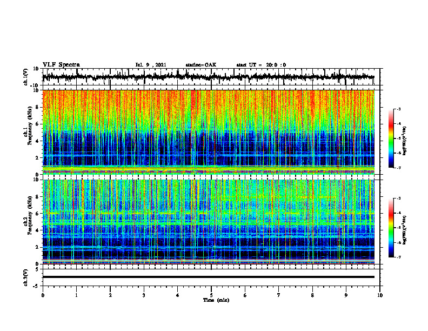This screenshot has height=331, width=428.
Task: Click the flat black ch.3 voltage trace
Action: pyautogui.click(x=209, y=277)
